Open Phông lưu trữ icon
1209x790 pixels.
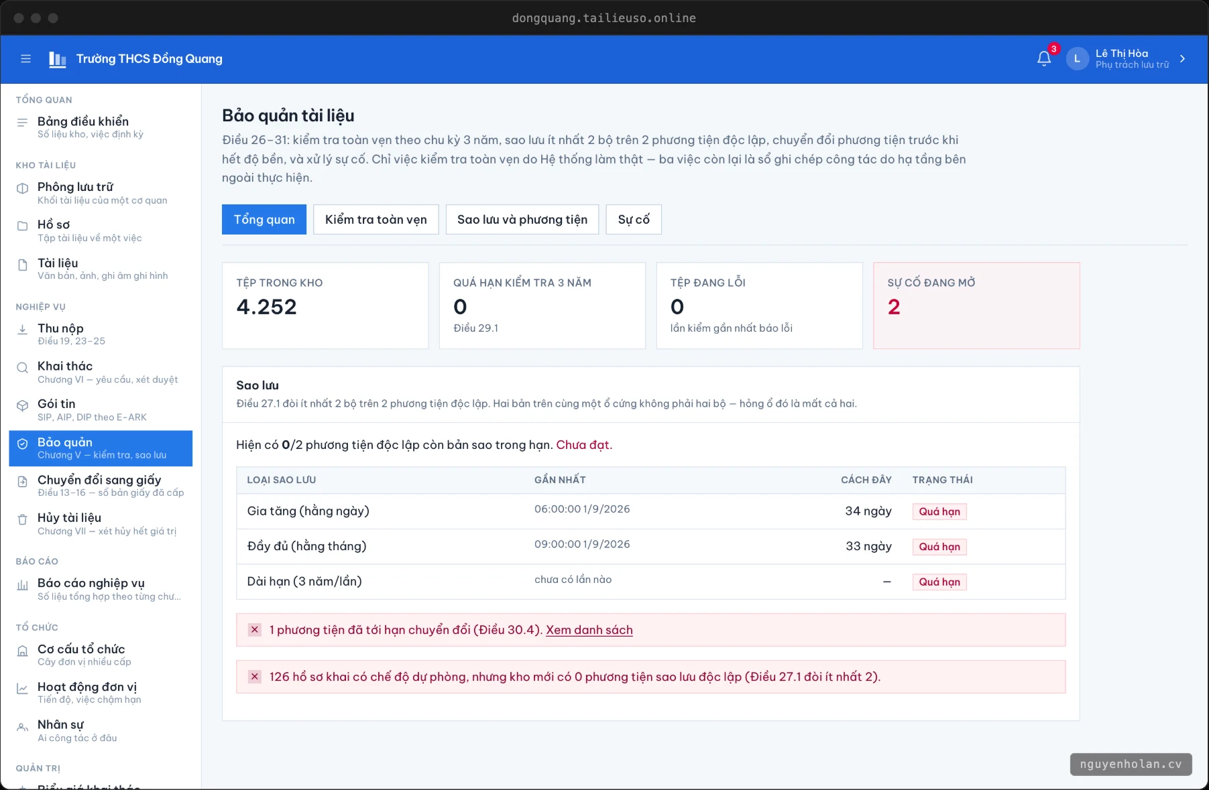tap(22, 188)
